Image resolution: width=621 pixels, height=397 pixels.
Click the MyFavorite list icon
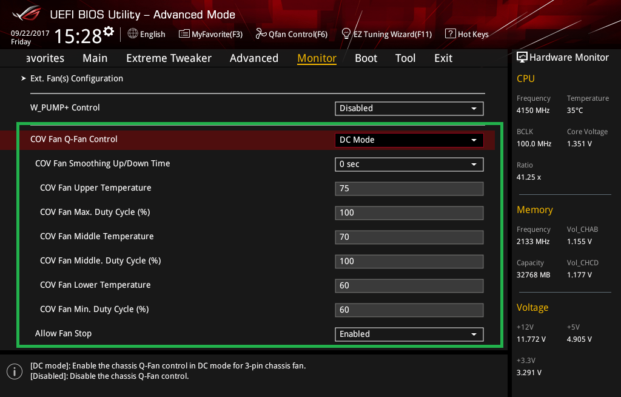(x=184, y=34)
